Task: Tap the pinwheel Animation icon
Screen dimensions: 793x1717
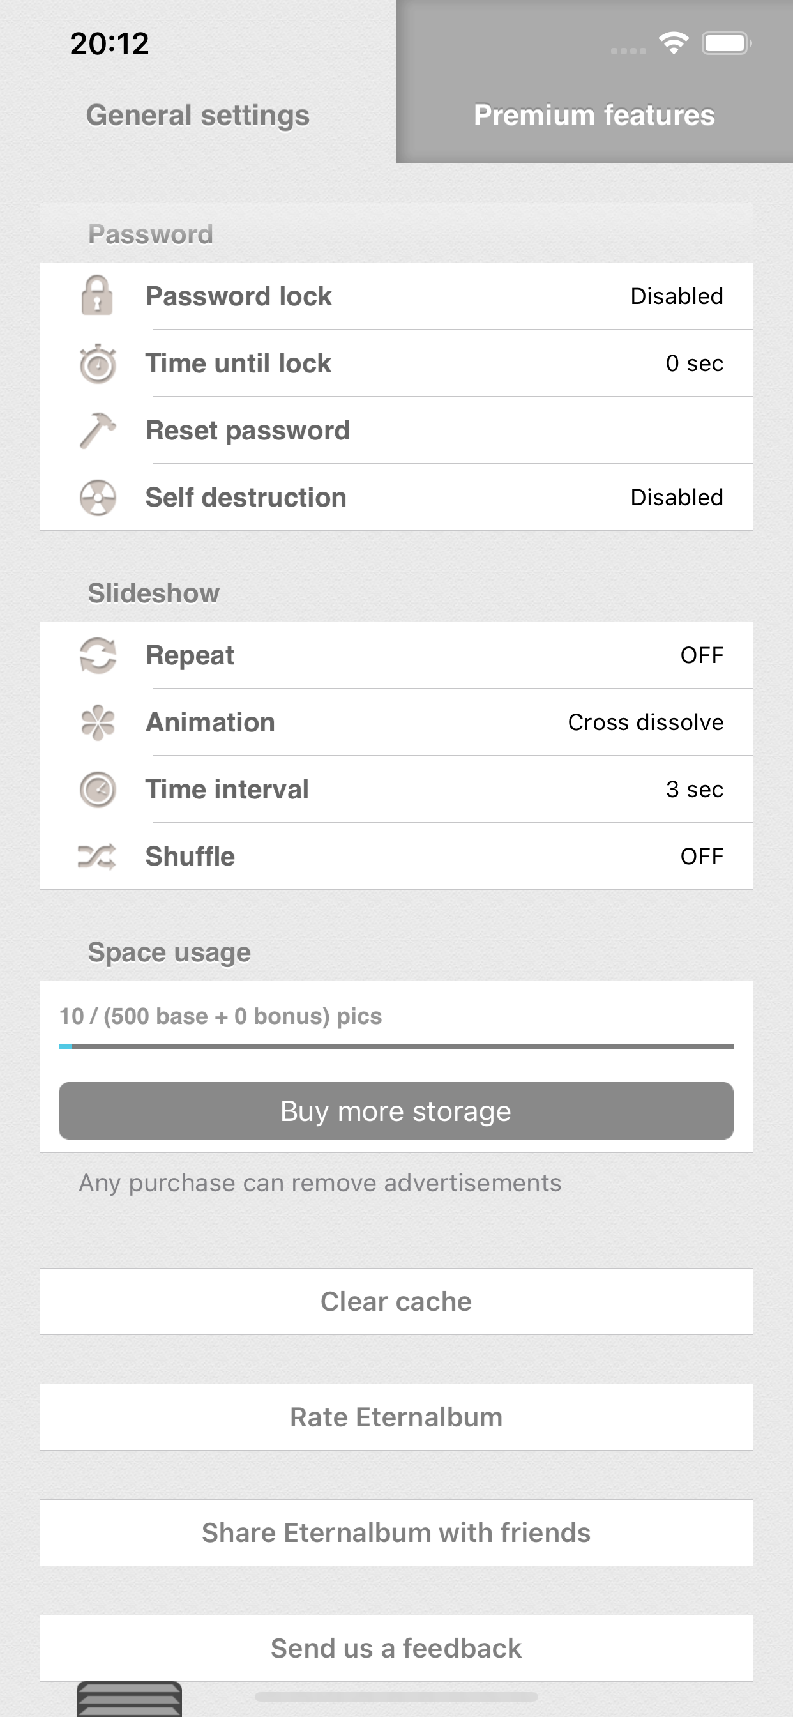Action: [x=97, y=722]
